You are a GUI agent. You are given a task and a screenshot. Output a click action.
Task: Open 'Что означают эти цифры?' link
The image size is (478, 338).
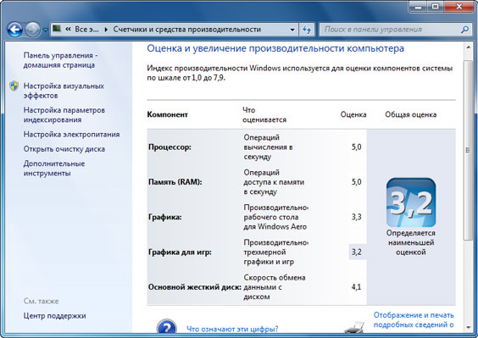[x=232, y=330]
